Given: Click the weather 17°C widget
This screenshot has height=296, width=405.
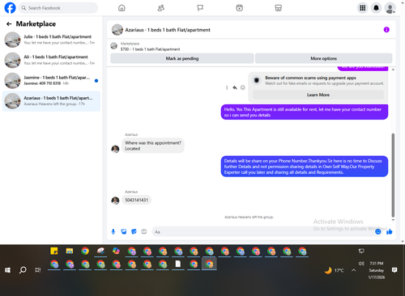Looking at the screenshot, I should [335, 270].
